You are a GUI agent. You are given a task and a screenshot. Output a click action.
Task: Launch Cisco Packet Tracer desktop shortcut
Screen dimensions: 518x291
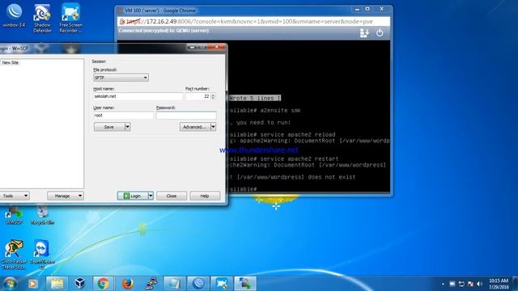click(x=14, y=255)
